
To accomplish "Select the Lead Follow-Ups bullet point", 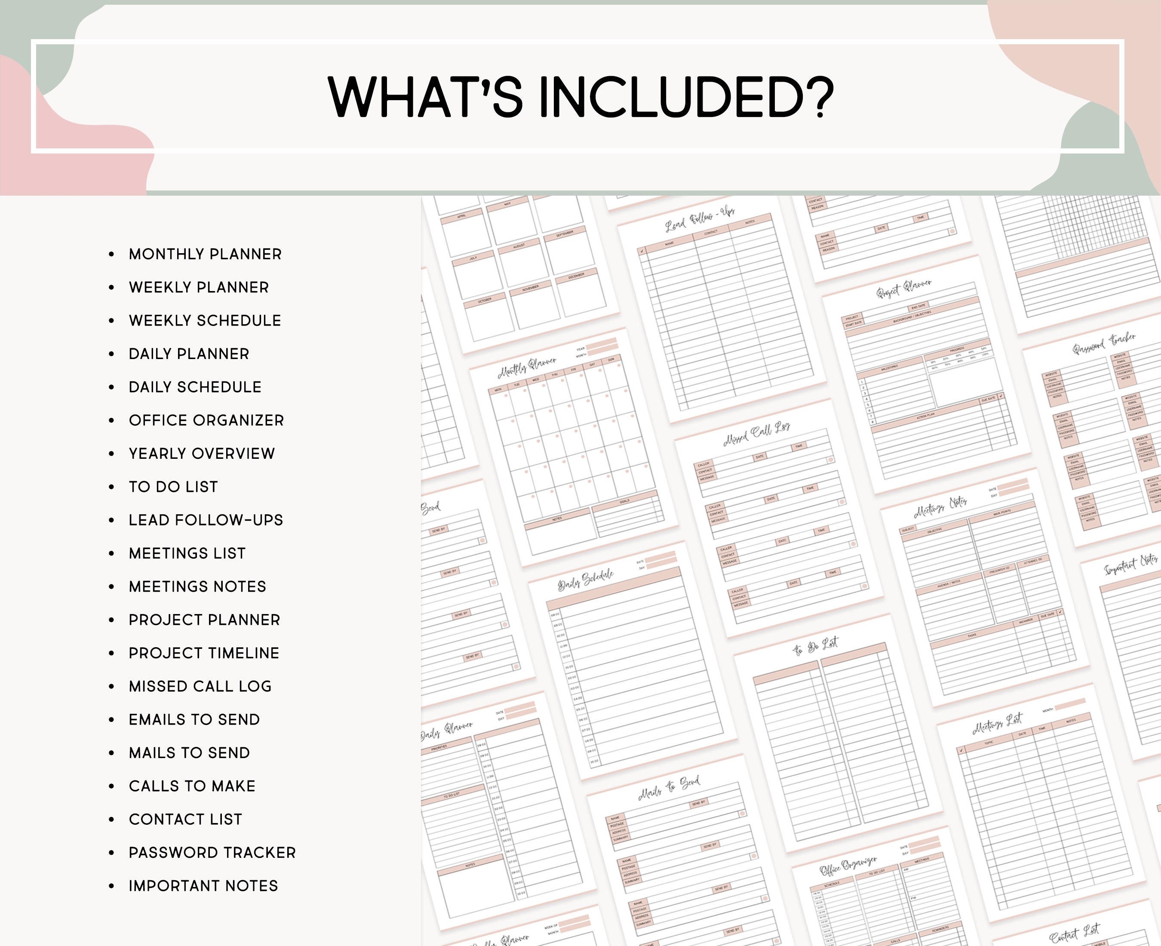I will click(x=206, y=520).
